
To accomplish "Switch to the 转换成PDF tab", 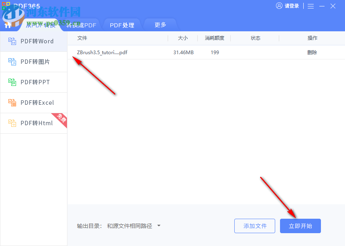I will (81, 25).
